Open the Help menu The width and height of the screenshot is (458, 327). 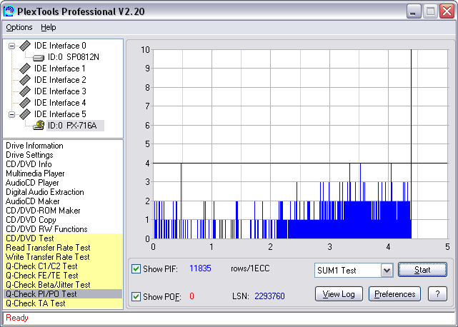(48, 27)
